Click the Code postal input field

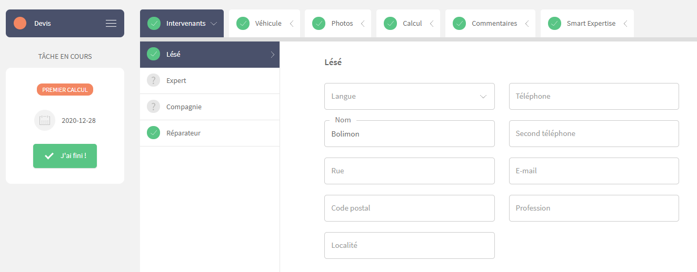point(410,208)
